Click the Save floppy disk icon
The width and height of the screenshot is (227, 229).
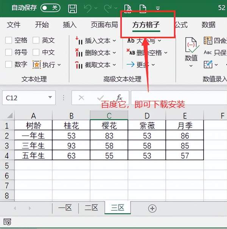point(73,8)
